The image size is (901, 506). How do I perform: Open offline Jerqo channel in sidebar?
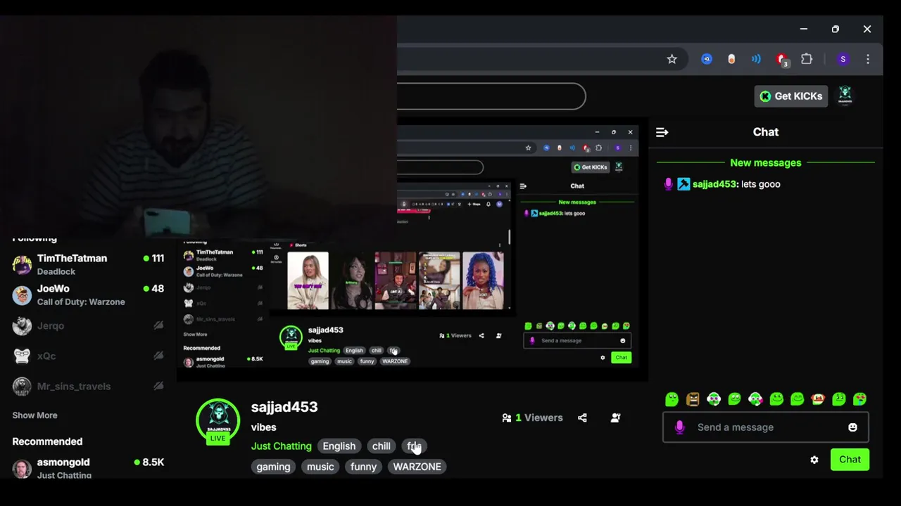pyautogui.click(x=88, y=325)
